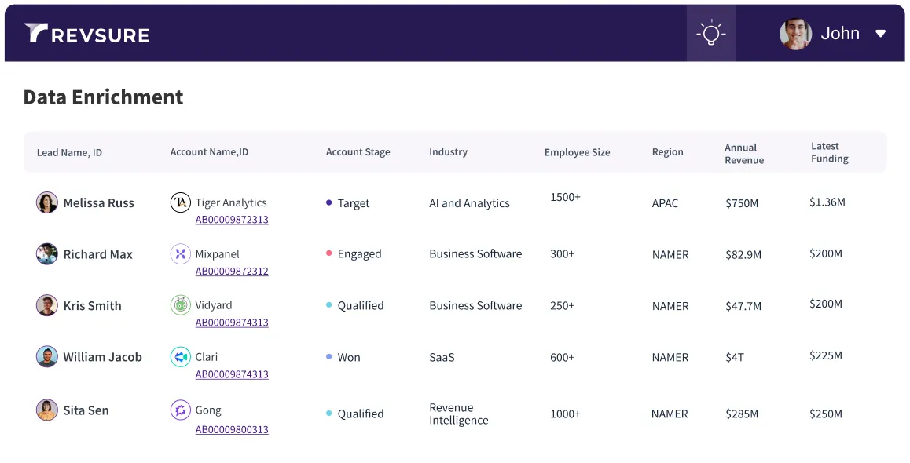
Task: Open account link AB00009874313 under Vidyard
Action: tap(232, 323)
